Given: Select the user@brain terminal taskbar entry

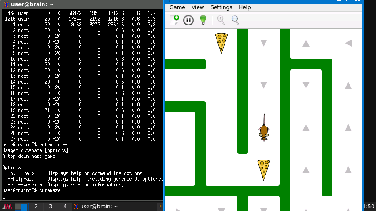Looking at the screenshot, I should click(x=96, y=207).
